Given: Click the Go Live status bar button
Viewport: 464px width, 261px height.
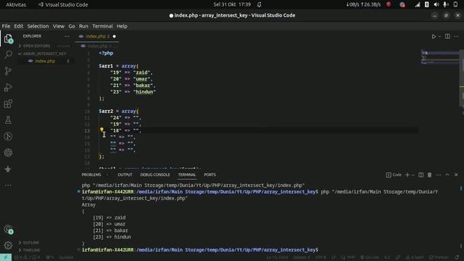Looking at the screenshot, I should pos(369,257).
